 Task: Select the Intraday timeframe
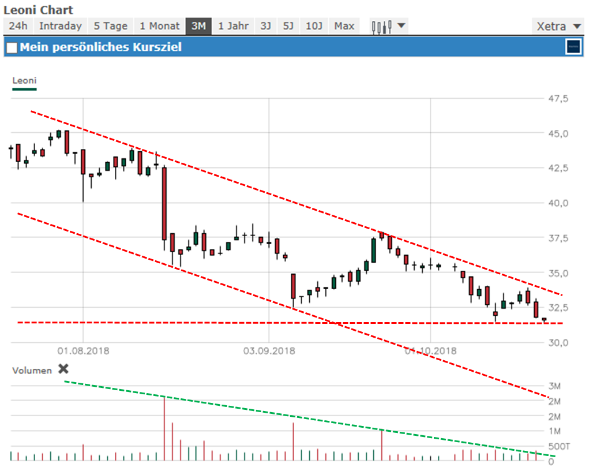pyautogui.click(x=61, y=26)
